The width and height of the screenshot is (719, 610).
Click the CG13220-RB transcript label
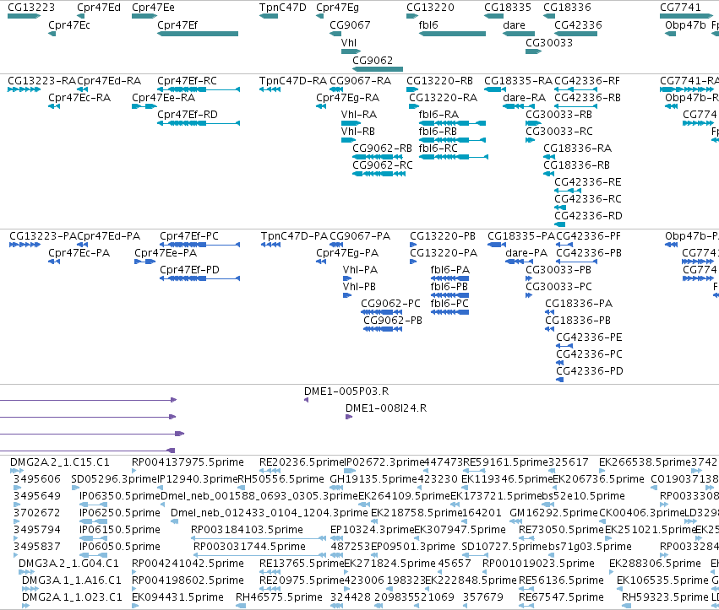coord(439,81)
